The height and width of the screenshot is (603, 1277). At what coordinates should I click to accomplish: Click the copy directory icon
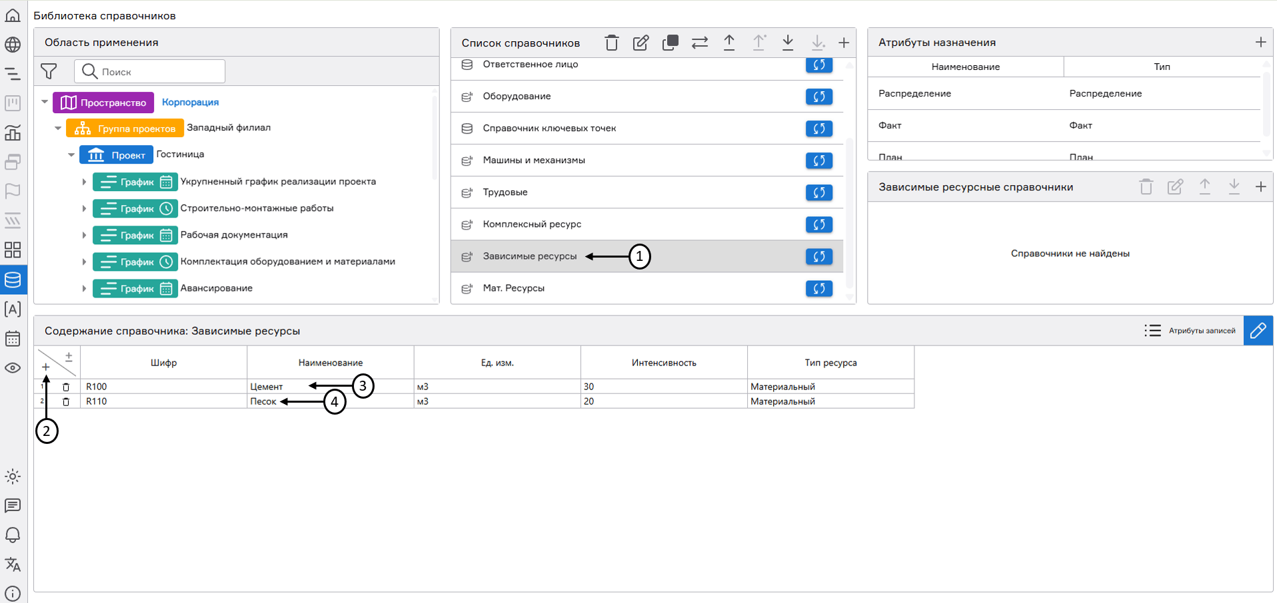[670, 43]
